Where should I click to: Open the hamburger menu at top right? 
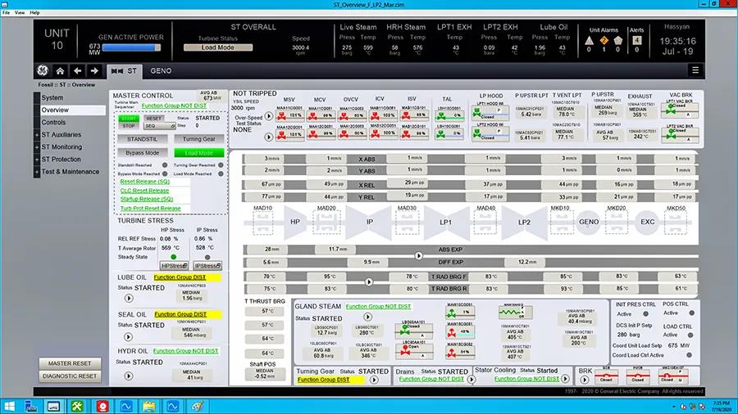click(x=695, y=71)
